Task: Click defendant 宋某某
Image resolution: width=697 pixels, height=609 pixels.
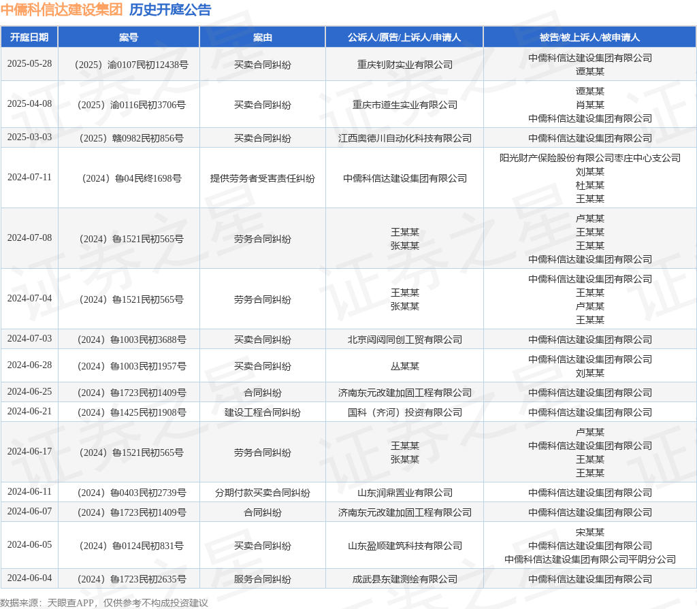Action: [590, 532]
